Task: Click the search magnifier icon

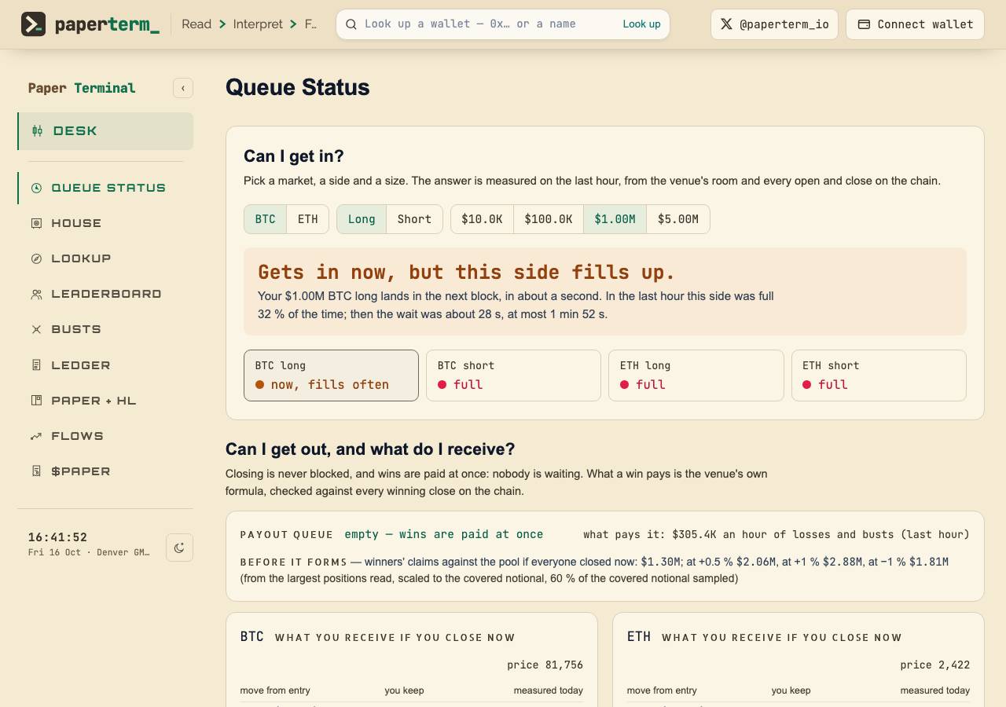Action: pyautogui.click(x=351, y=24)
